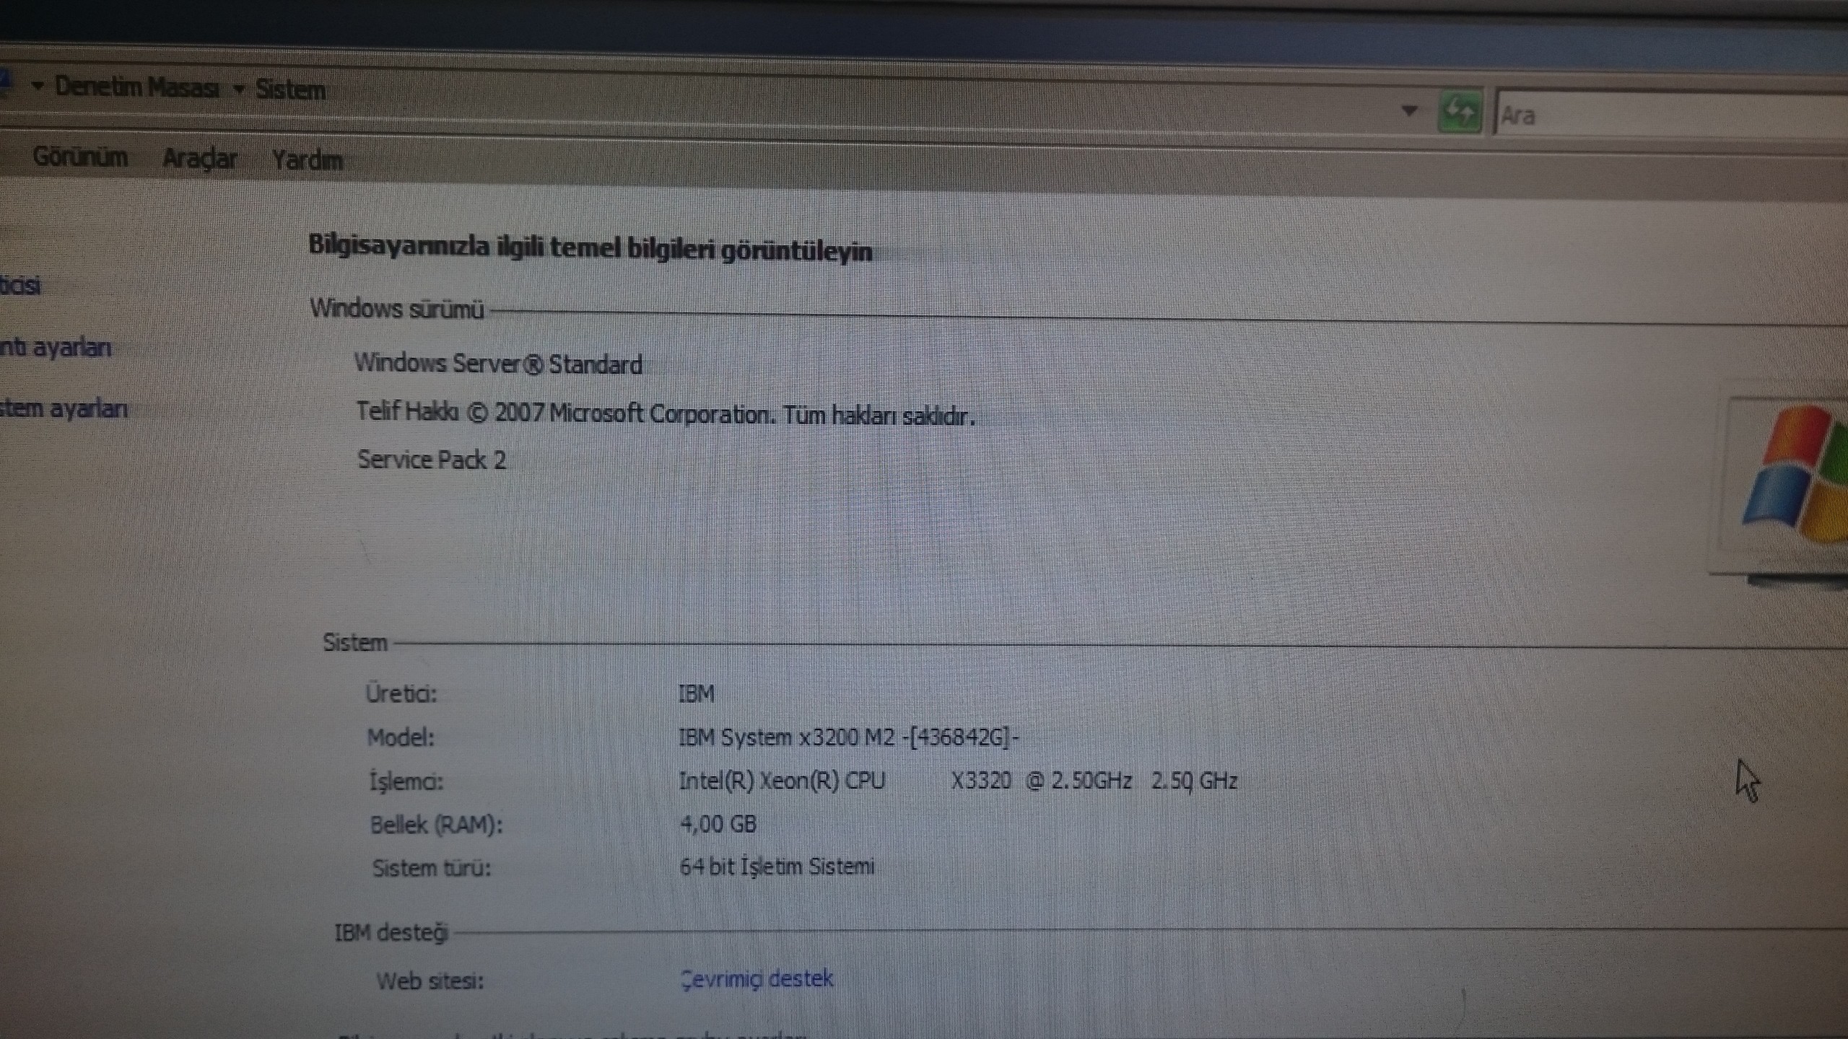This screenshot has height=1039, width=1848.
Task: Click the 'Web sitesi:' label
Action: point(430,981)
